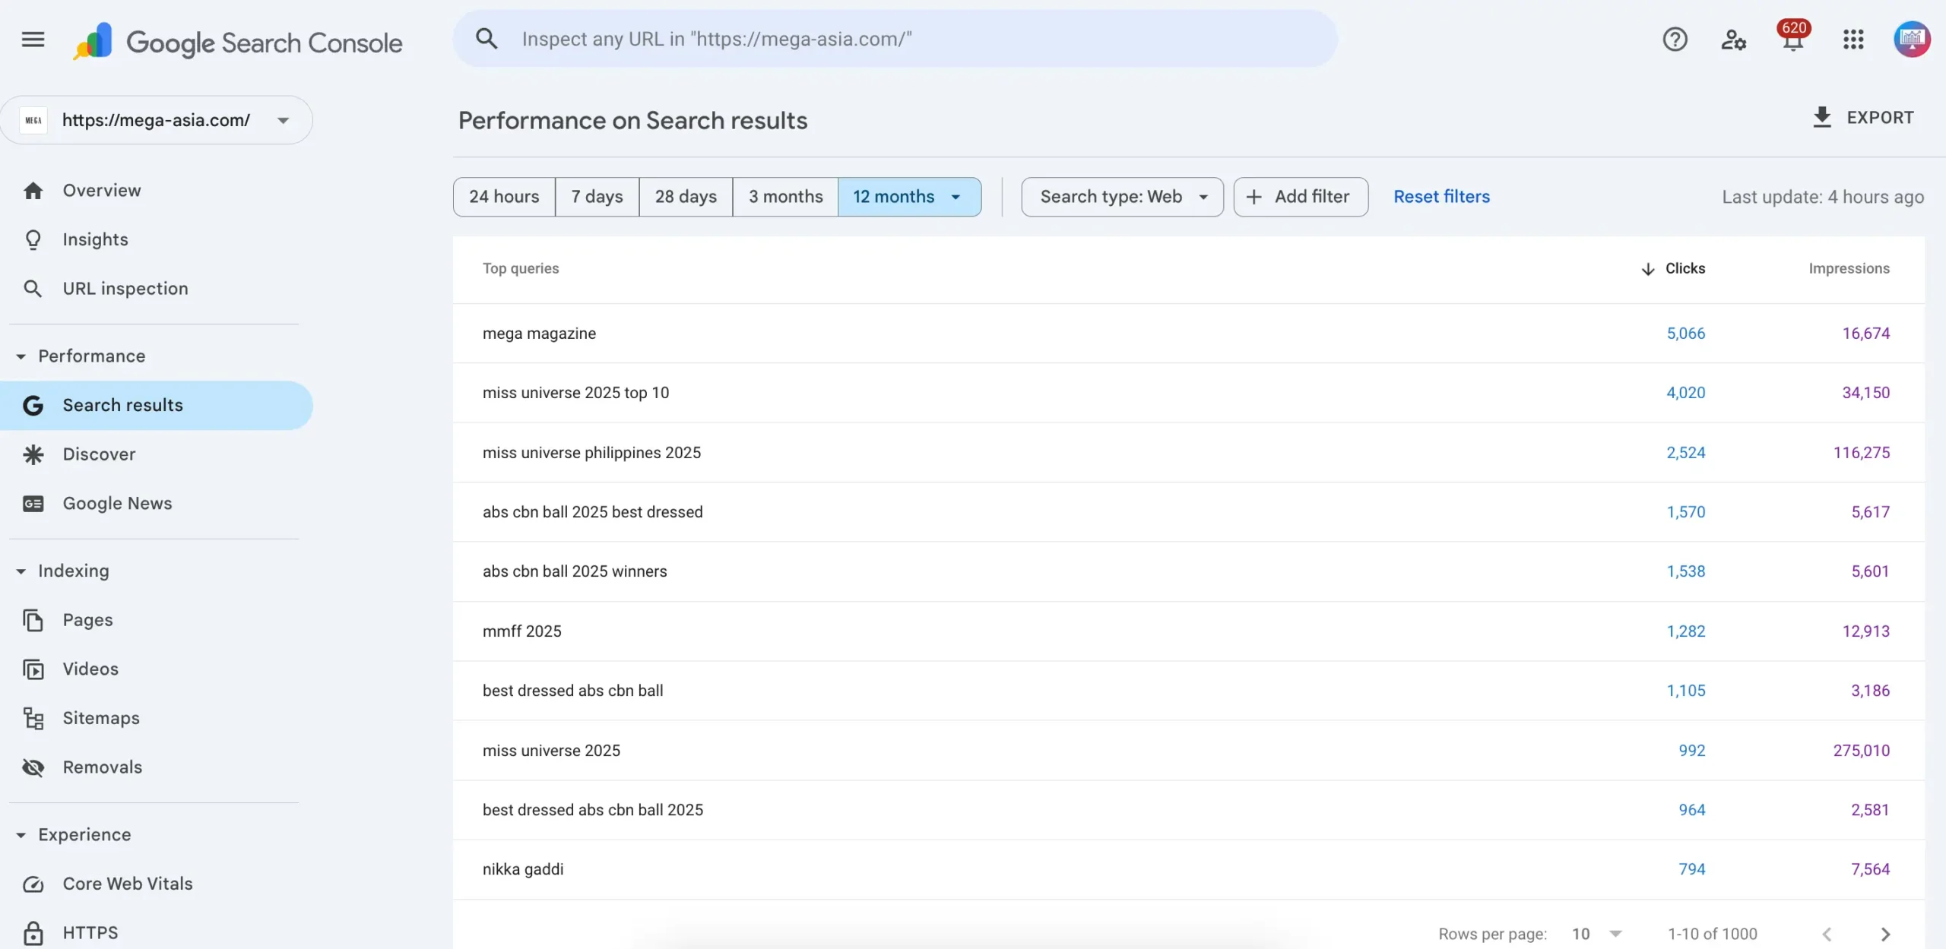Open Rows per page dropdown
The height and width of the screenshot is (949, 1946).
(x=1597, y=934)
